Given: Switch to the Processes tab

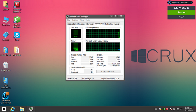Looking at the screenshot, I should (82, 24).
